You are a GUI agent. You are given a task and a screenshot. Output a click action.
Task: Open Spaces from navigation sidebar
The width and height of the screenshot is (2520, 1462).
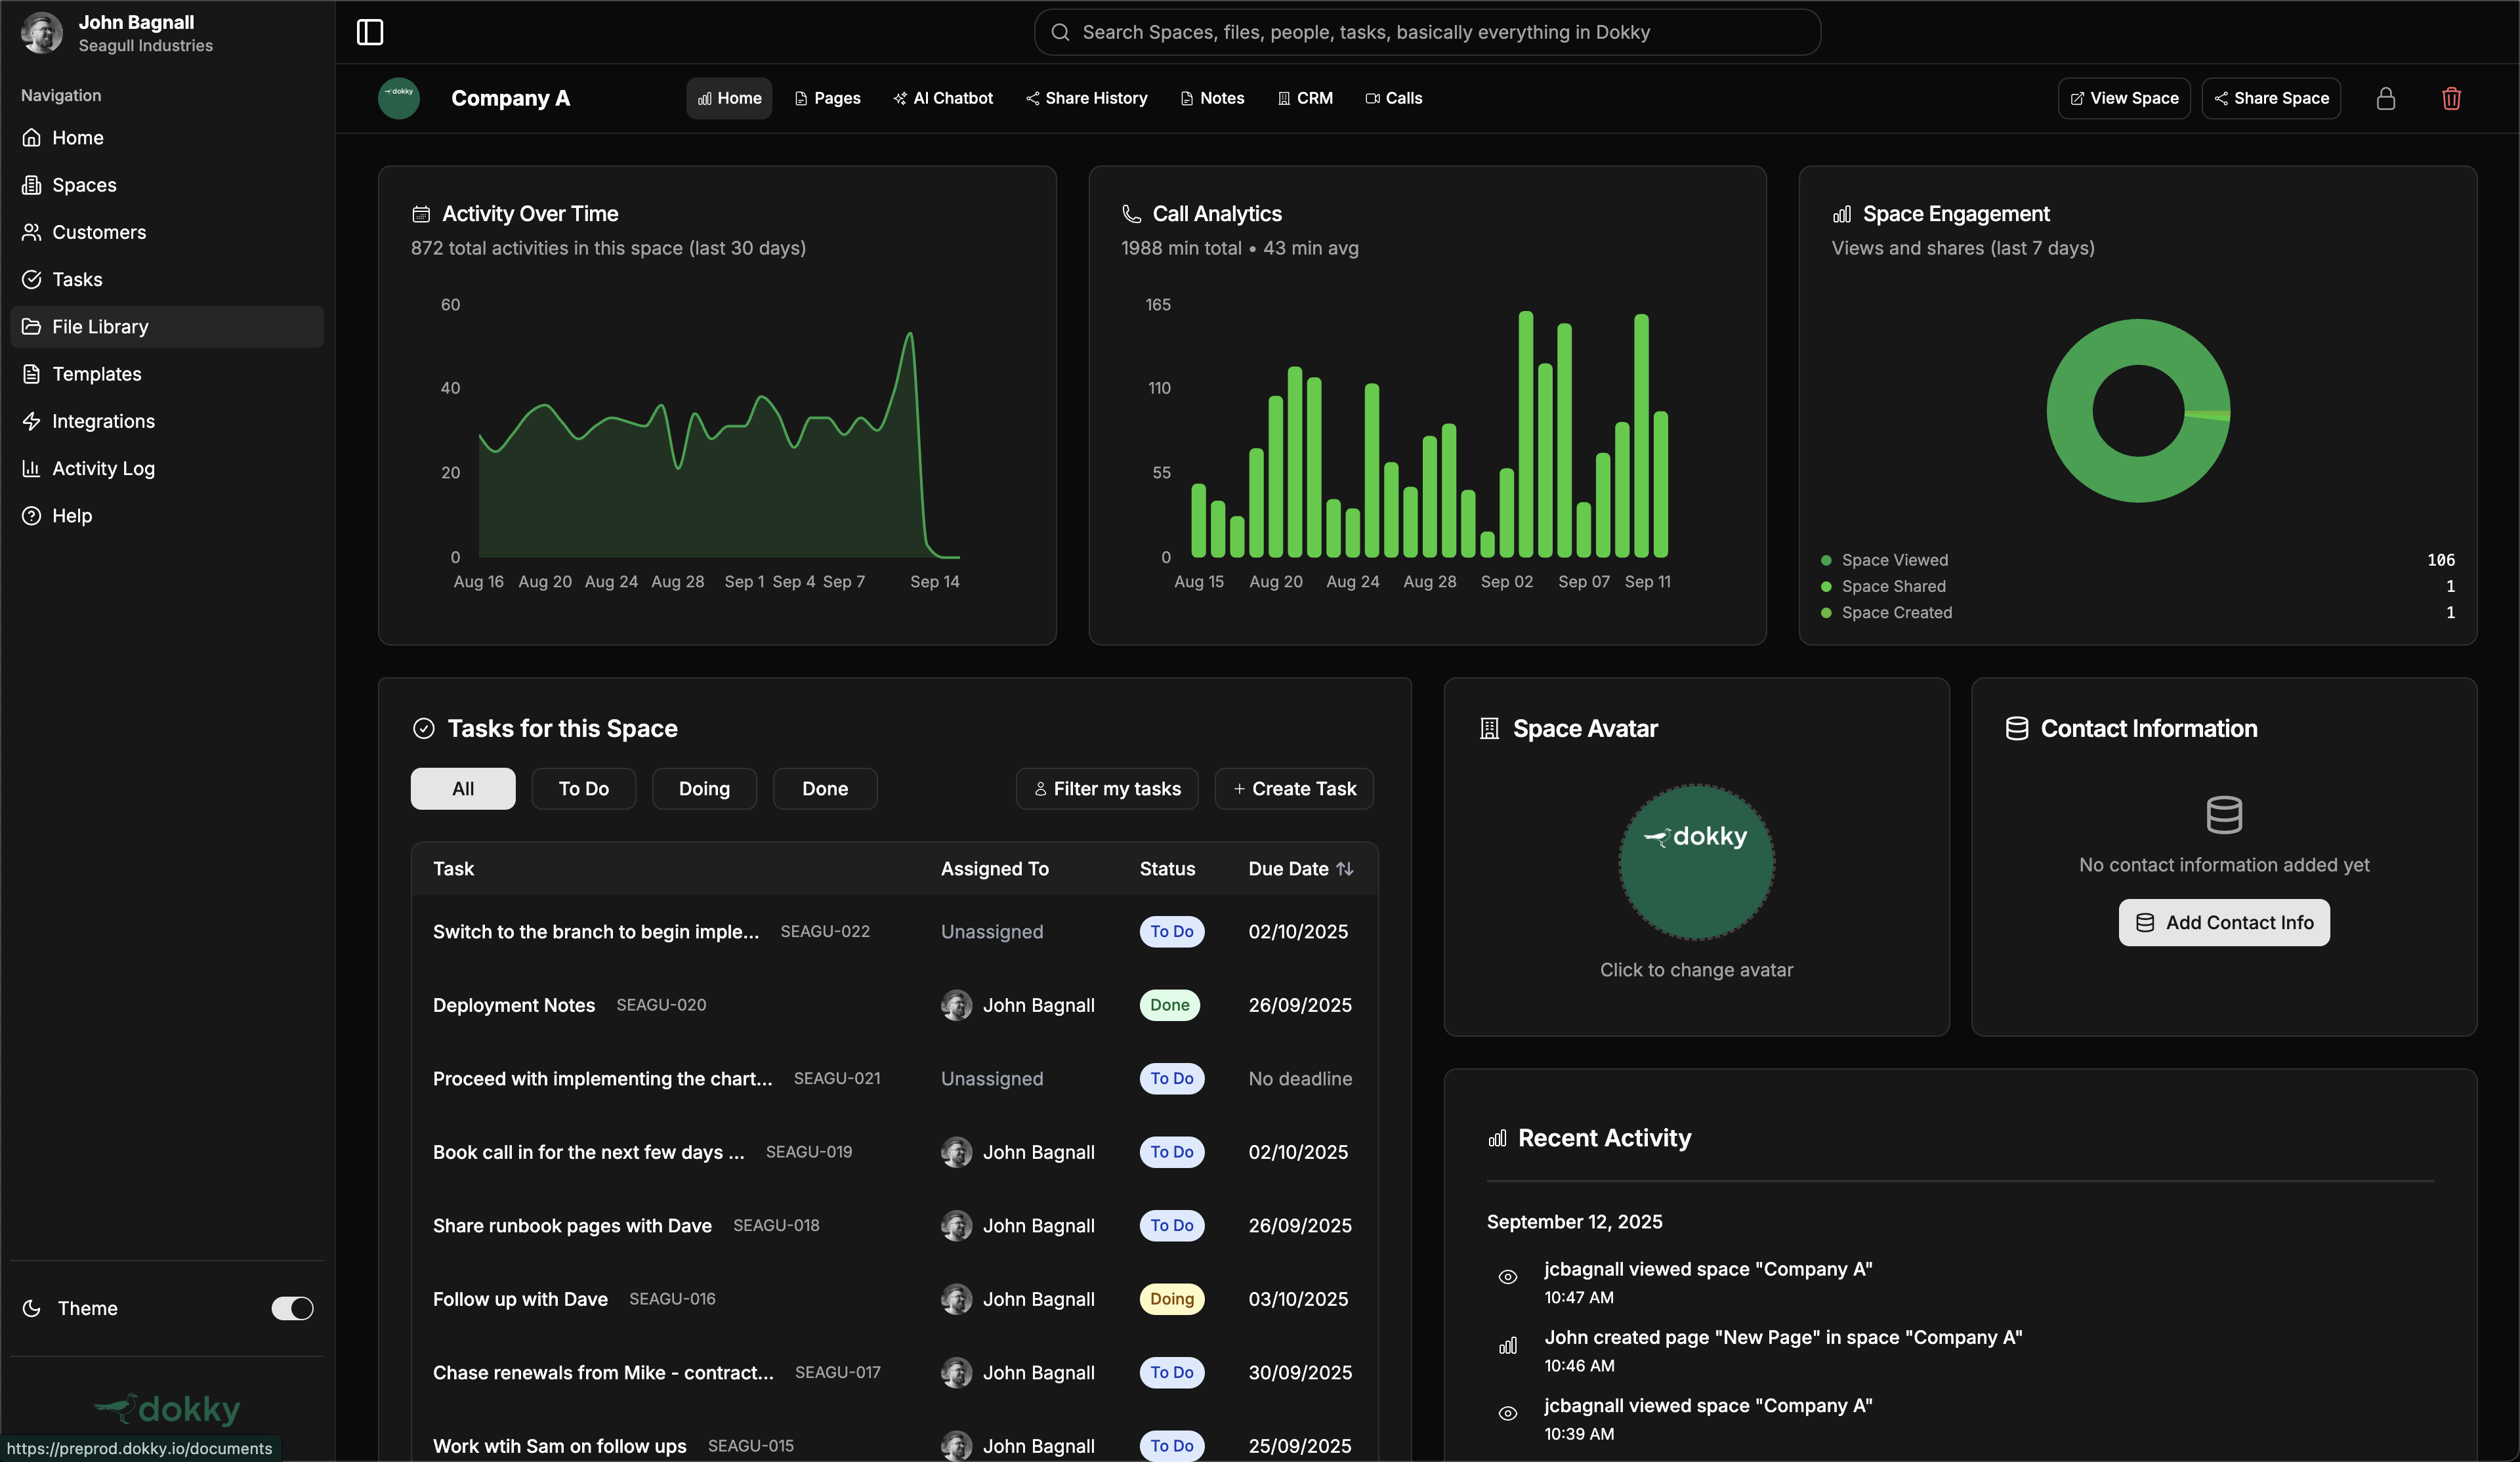click(x=84, y=185)
